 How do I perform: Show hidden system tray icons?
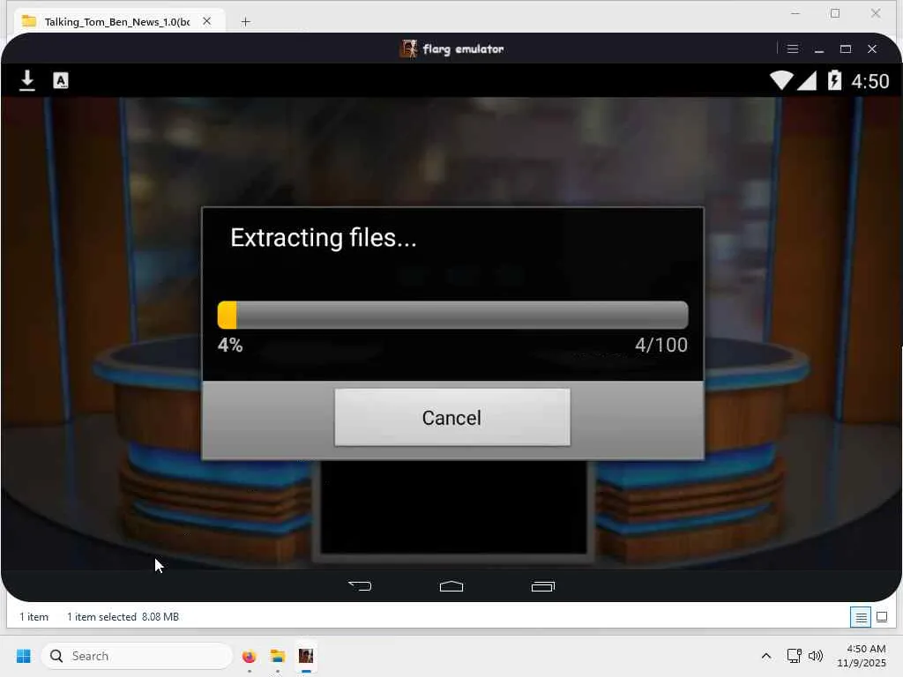point(766,656)
